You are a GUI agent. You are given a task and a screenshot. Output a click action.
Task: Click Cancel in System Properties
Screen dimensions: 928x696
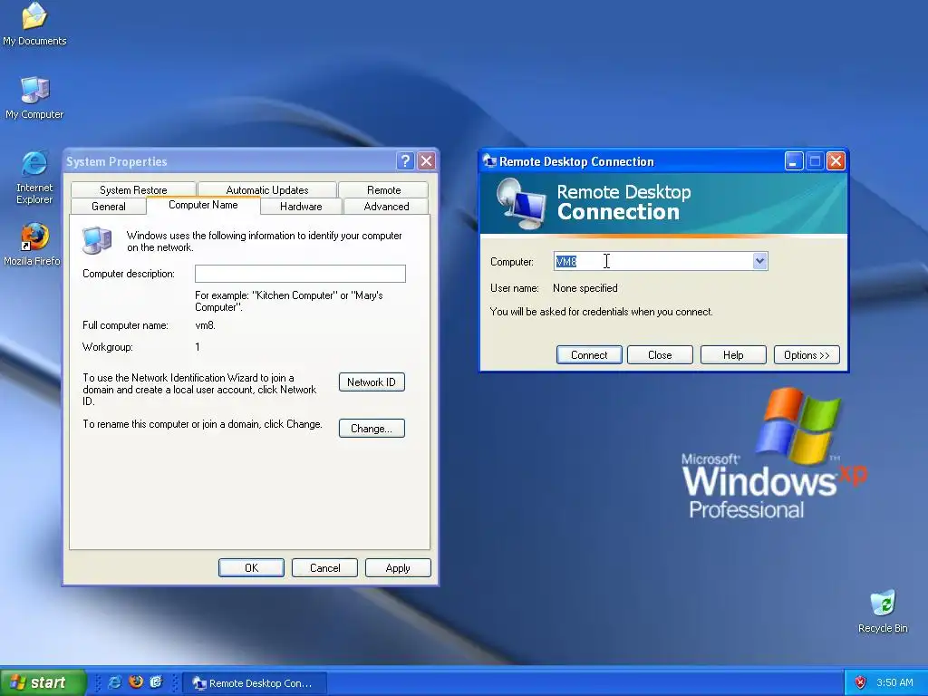325,567
